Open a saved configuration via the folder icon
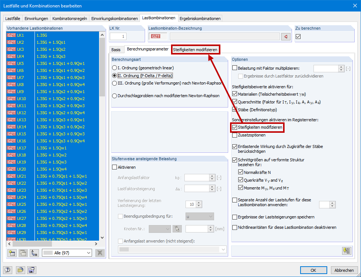 point(21,270)
